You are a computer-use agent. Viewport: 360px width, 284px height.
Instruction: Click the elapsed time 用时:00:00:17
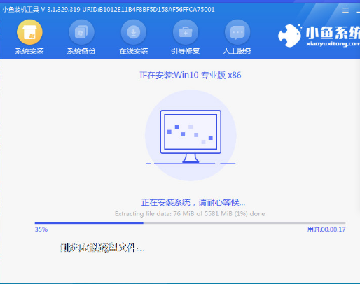[x=326, y=229]
